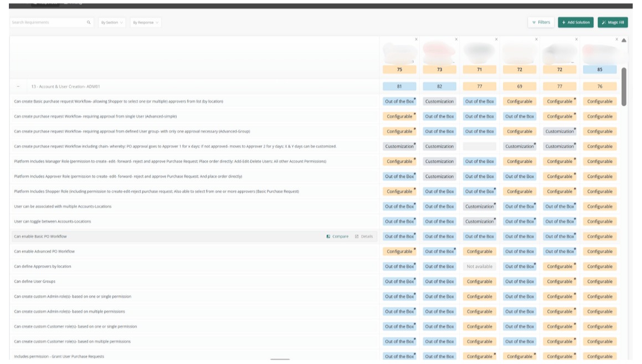The image size is (642, 364).
Task: Close the last solution column scored 85
Action: (617, 39)
